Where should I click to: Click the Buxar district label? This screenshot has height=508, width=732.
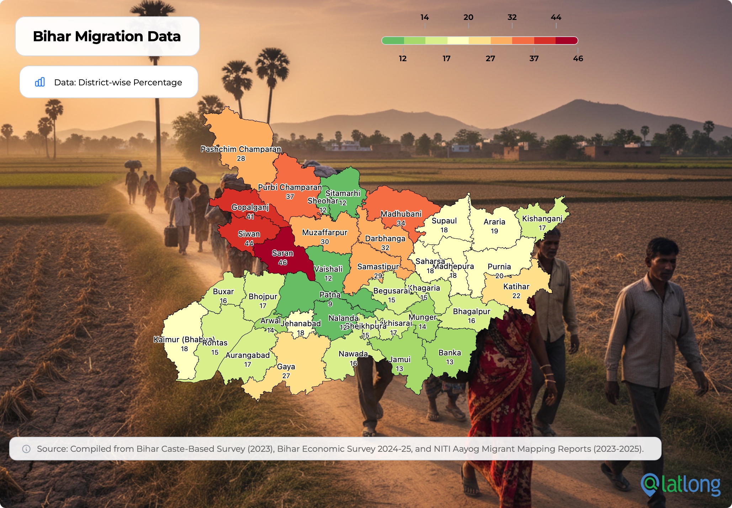point(223,291)
